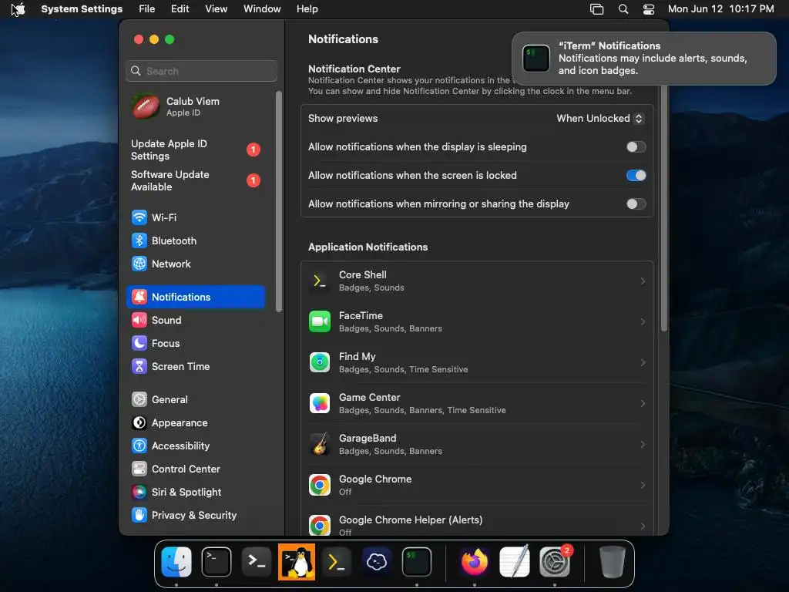Image resolution: width=789 pixels, height=592 pixels.
Task: Launch Firefox from the Dock
Action: pyautogui.click(x=474, y=562)
